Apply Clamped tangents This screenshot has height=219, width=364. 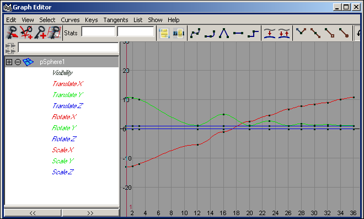(x=210, y=33)
